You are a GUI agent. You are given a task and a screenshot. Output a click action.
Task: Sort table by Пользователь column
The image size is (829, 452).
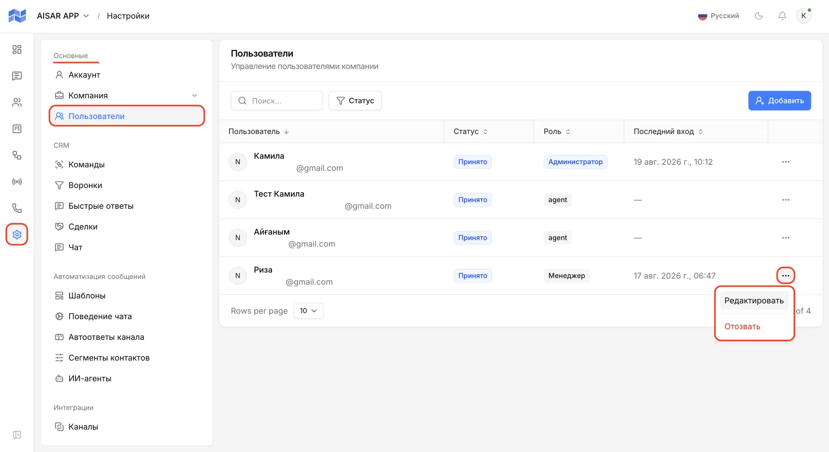click(x=259, y=132)
